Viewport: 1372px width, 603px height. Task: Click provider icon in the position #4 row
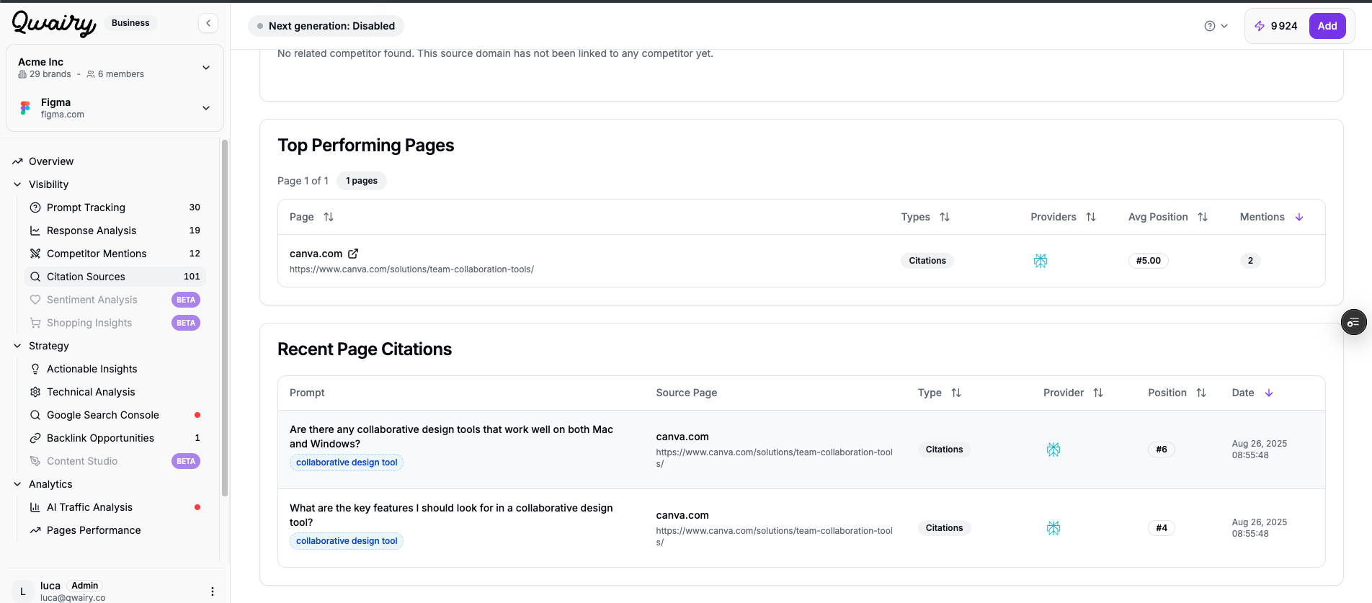(1053, 528)
